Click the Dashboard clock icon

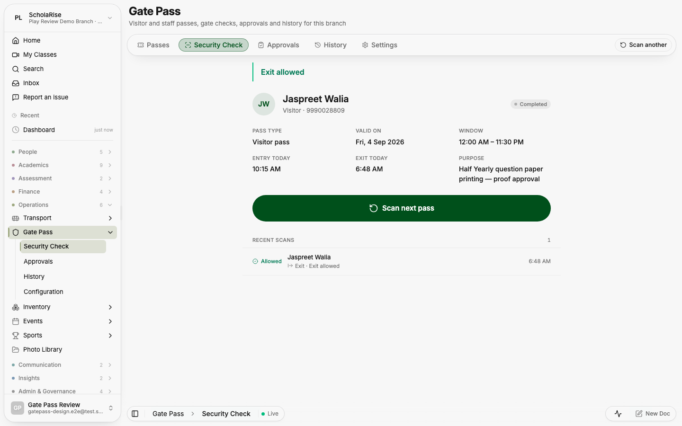[x=16, y=130]
